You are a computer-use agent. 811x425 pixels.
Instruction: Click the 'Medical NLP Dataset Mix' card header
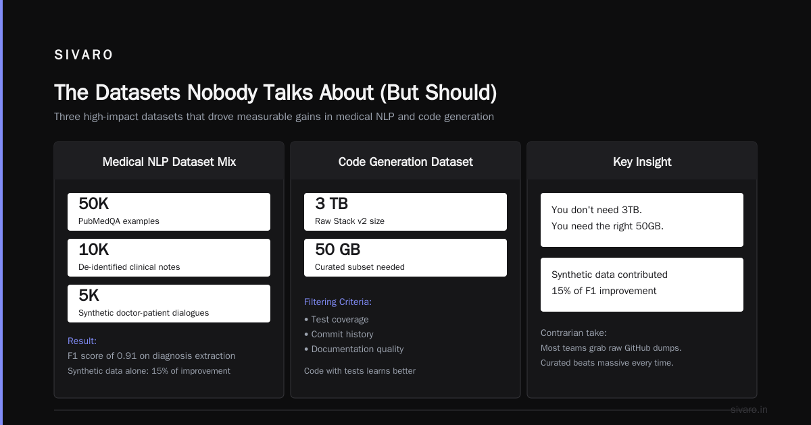pyautogui.click(x=169, y=162)
